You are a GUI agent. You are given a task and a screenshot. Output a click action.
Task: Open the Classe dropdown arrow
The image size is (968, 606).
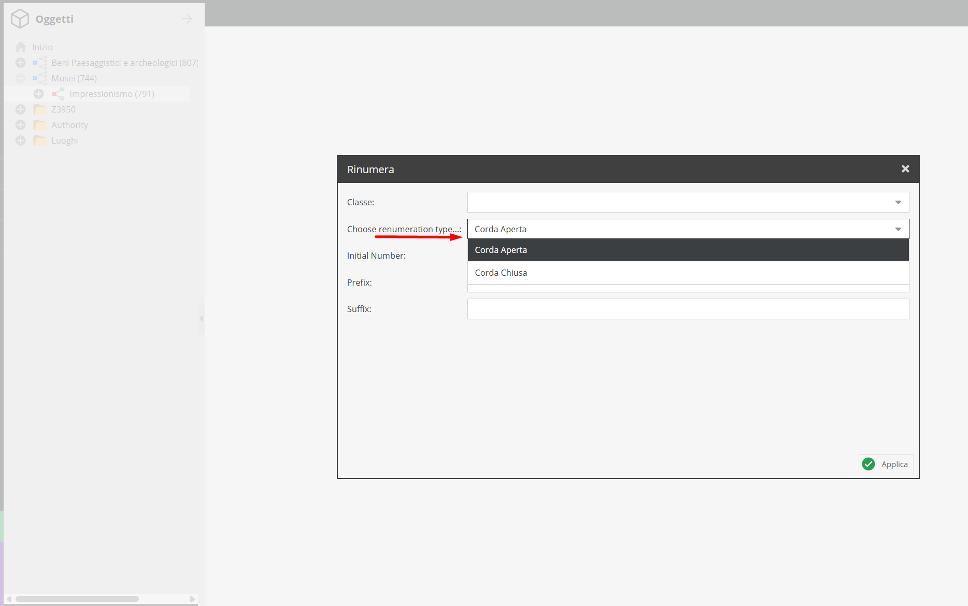pyautogui.click(x=898, y=202)
